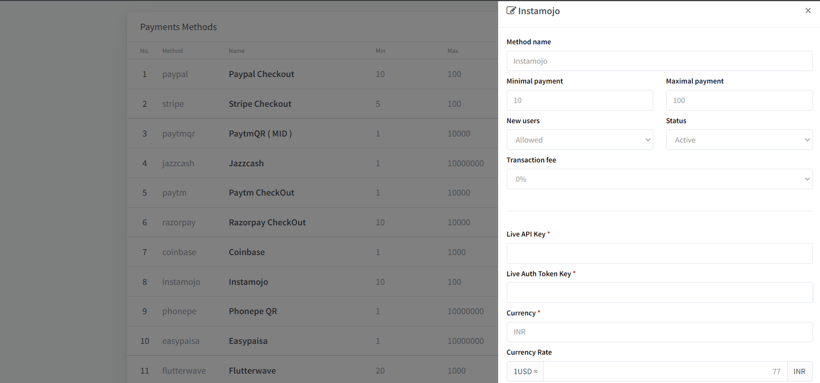Click the Coinbase method name
The height and width of the screenshot is (383, 820).
pyautogui.click(x=247, y=252)
